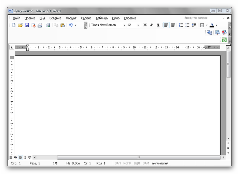The width and height of the screenshot is (239, 174).
Task: Open the undo history dropdown arrow
Action: pyautogui.click(x=75, y=25)
